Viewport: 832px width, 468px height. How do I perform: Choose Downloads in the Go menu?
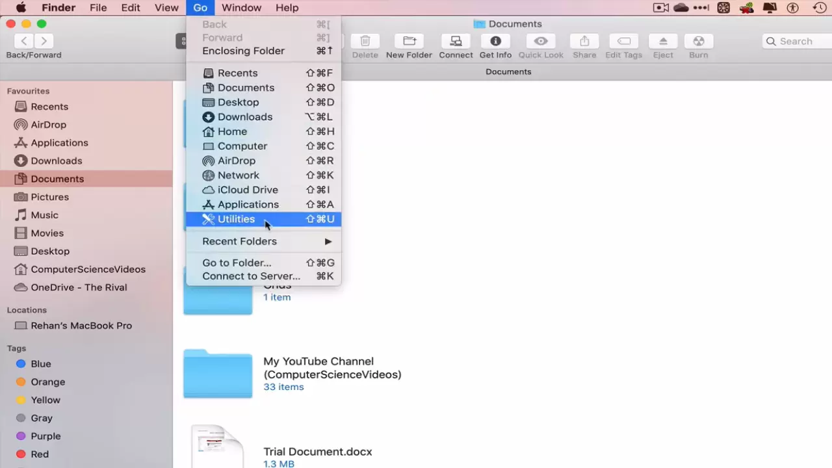coord(263,117)
